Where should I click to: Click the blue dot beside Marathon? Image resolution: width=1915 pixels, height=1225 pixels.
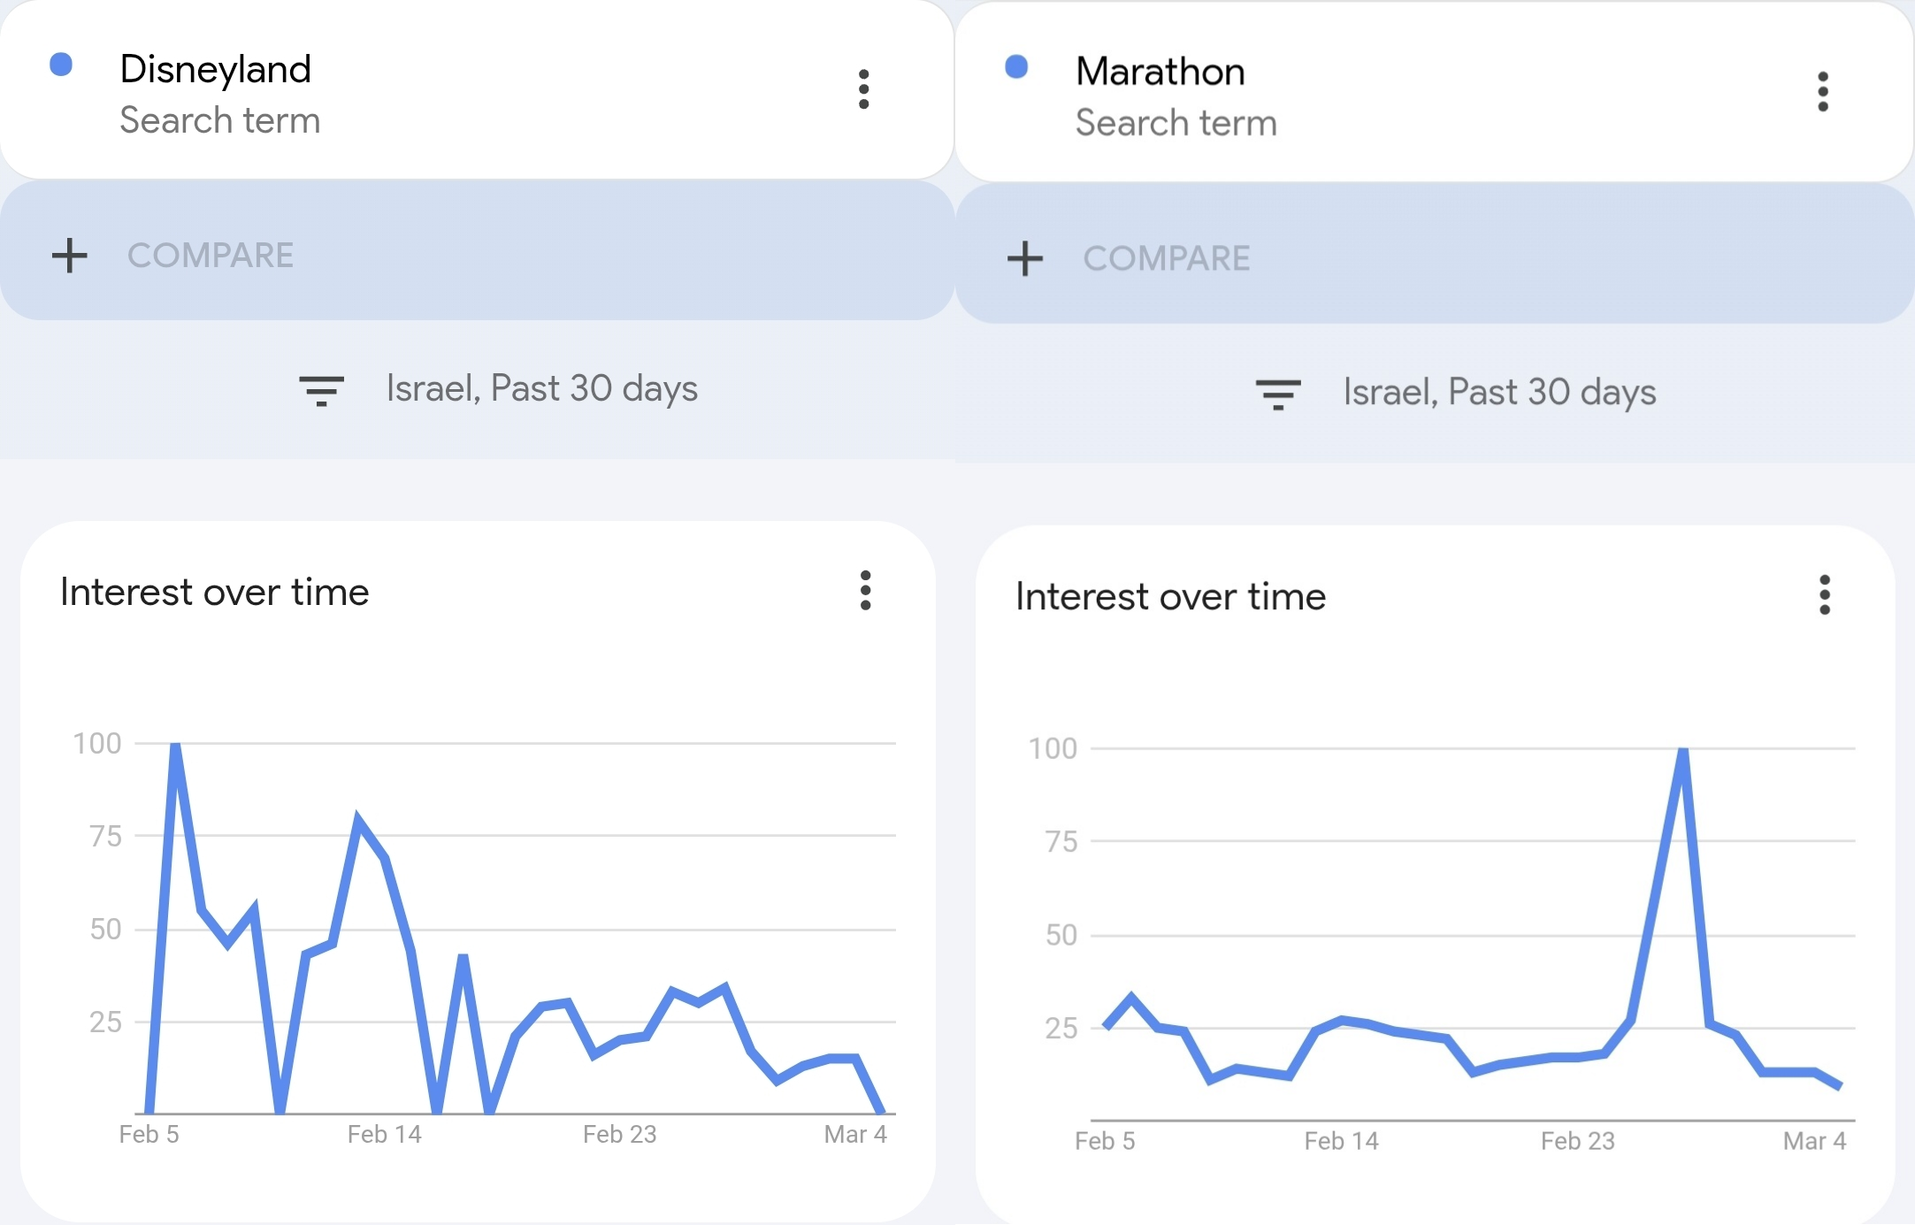[1017, 67]
